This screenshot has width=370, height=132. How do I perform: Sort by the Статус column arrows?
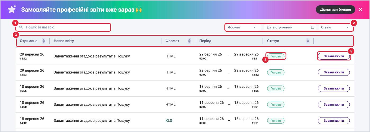(308, 41)
